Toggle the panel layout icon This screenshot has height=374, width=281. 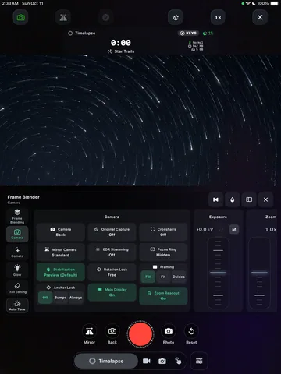click(x=249, y=199)
